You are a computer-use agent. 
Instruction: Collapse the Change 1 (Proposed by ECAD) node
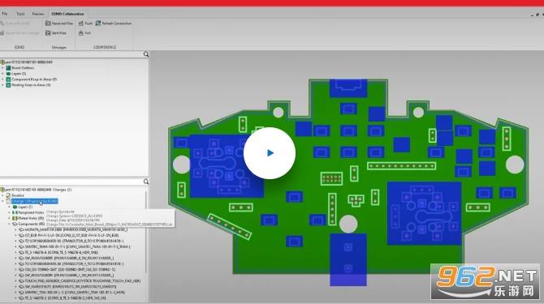[2, 201]
